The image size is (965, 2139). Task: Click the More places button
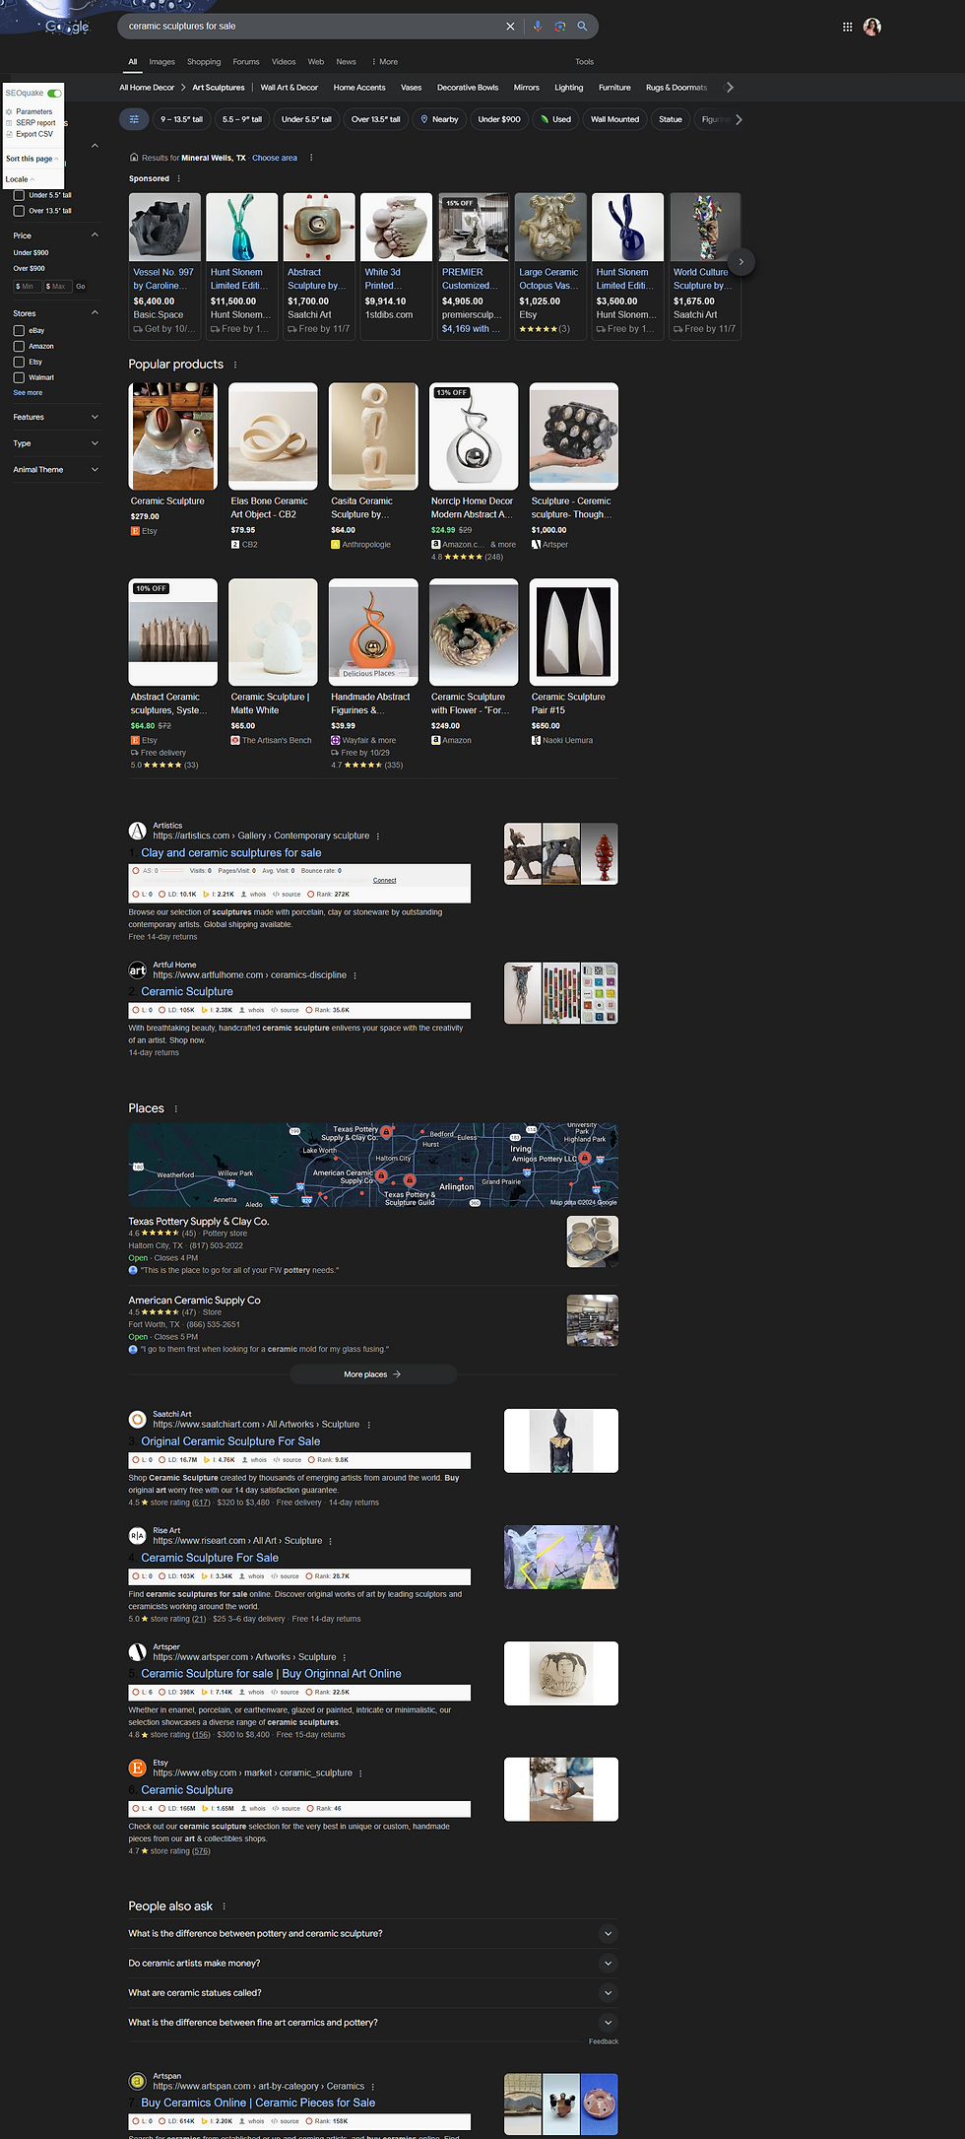[372, 1374]
